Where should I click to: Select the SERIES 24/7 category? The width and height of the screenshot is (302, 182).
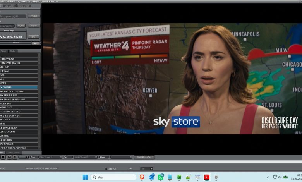[x=19, y=95]
